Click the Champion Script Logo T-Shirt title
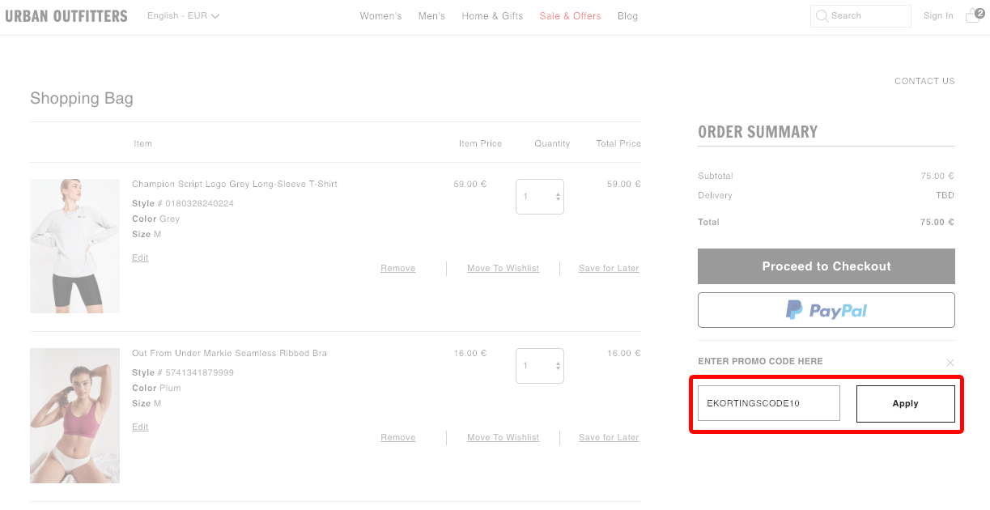 (x=235, y=184)
